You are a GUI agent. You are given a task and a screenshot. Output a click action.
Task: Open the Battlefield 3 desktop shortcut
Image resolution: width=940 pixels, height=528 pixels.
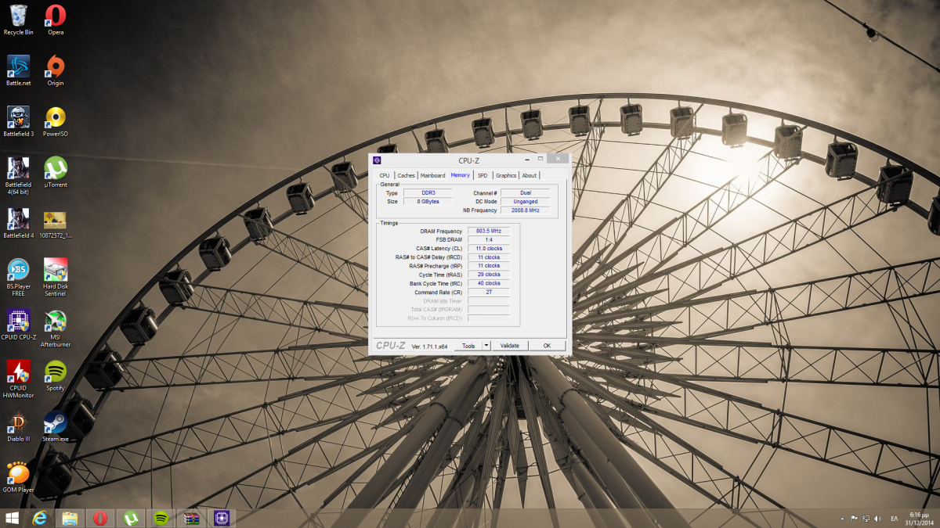(18, 121)
